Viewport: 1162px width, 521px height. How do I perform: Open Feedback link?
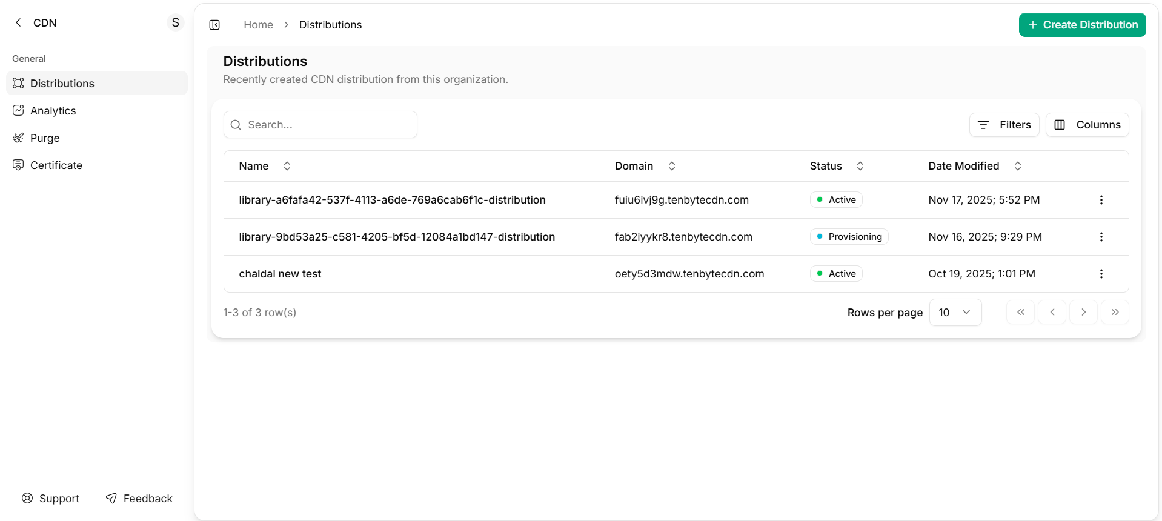139,498
